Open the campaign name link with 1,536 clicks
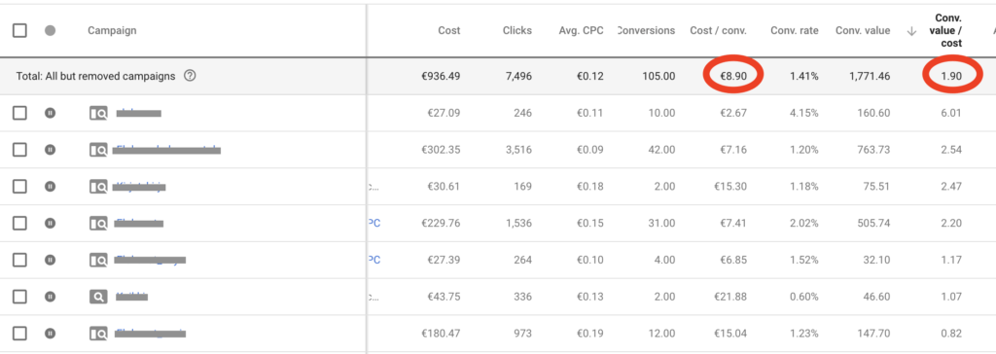Image resolution: width=996 pixels, height=354 pixels. tap(140, 223)
